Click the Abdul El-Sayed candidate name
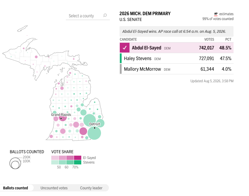The height and width of the screenshot is (196, 249). point(146,48)
